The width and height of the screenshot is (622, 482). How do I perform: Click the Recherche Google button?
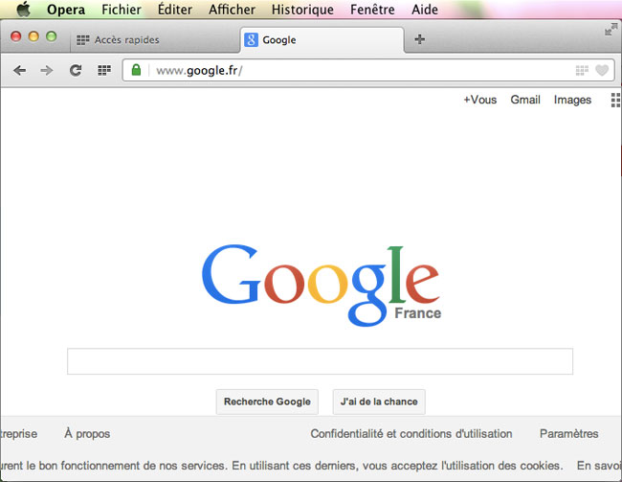[x=267, y=402]
